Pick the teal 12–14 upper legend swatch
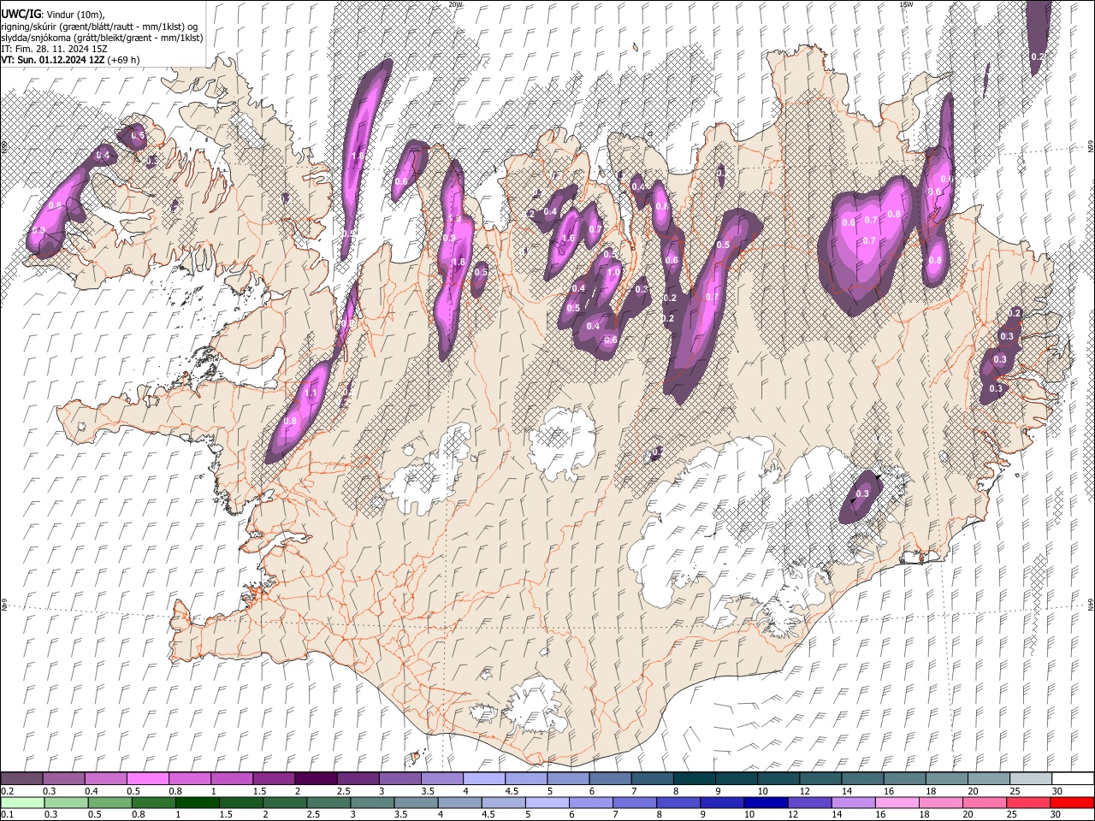The image size is (1095, 821). [x=820, y=778]
